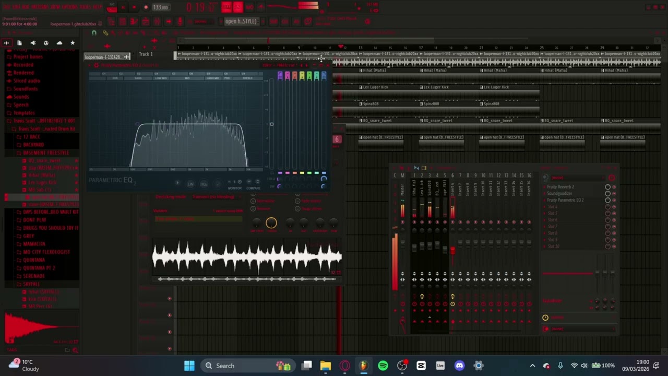This screenshot has width=668, height=376.
Task: Open the browser globe tab
Action: (x=46, y=43)
